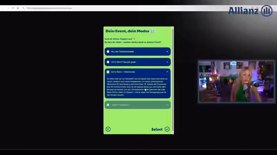Click the scrollbar of the green event panel

point(173,80)
